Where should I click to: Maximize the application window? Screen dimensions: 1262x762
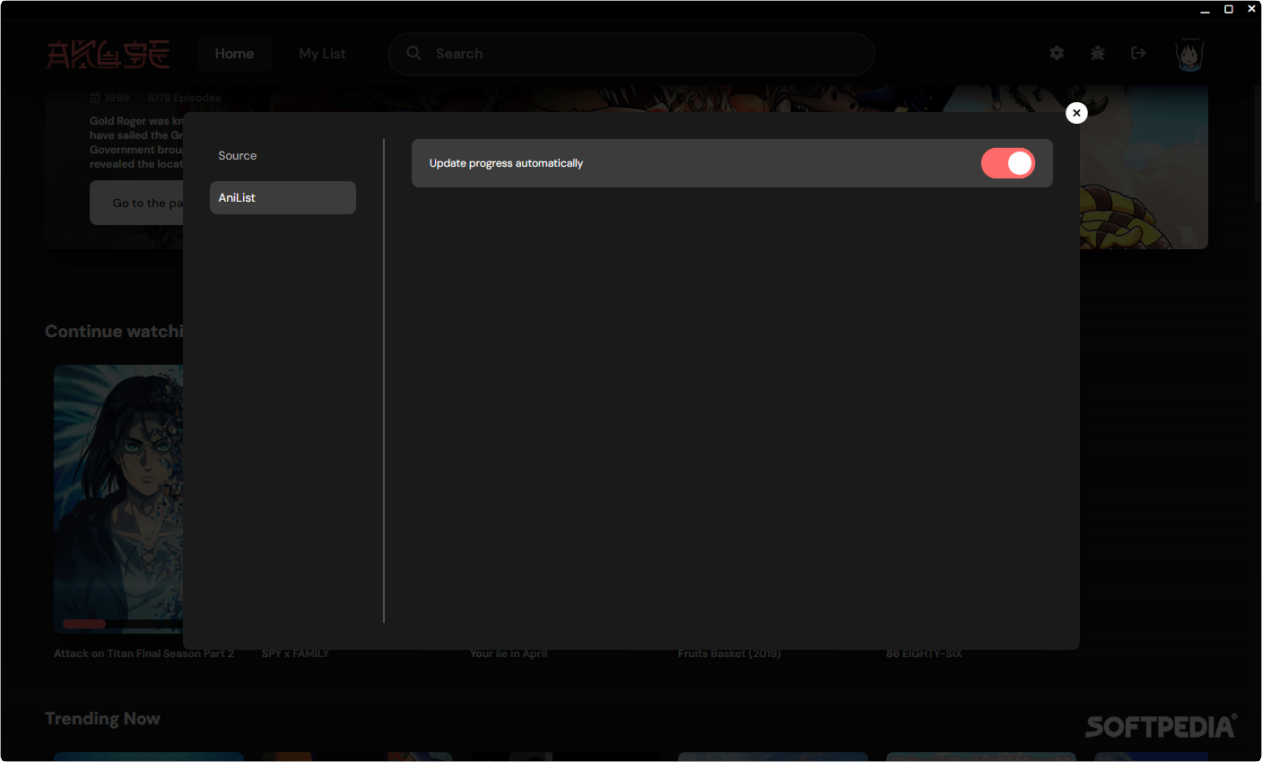[x=1228, y=9]
